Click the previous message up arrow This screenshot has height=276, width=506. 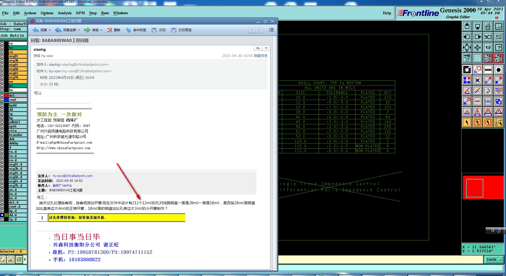click(252, 30)
